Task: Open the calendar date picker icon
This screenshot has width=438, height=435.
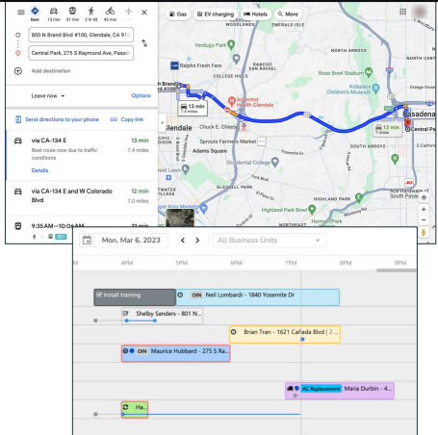Action: coord(87,241)
